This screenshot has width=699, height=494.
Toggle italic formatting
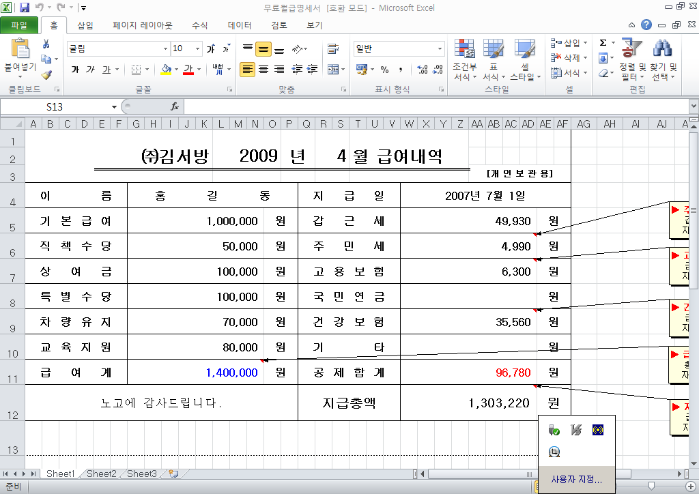click(x=90, y=70)
